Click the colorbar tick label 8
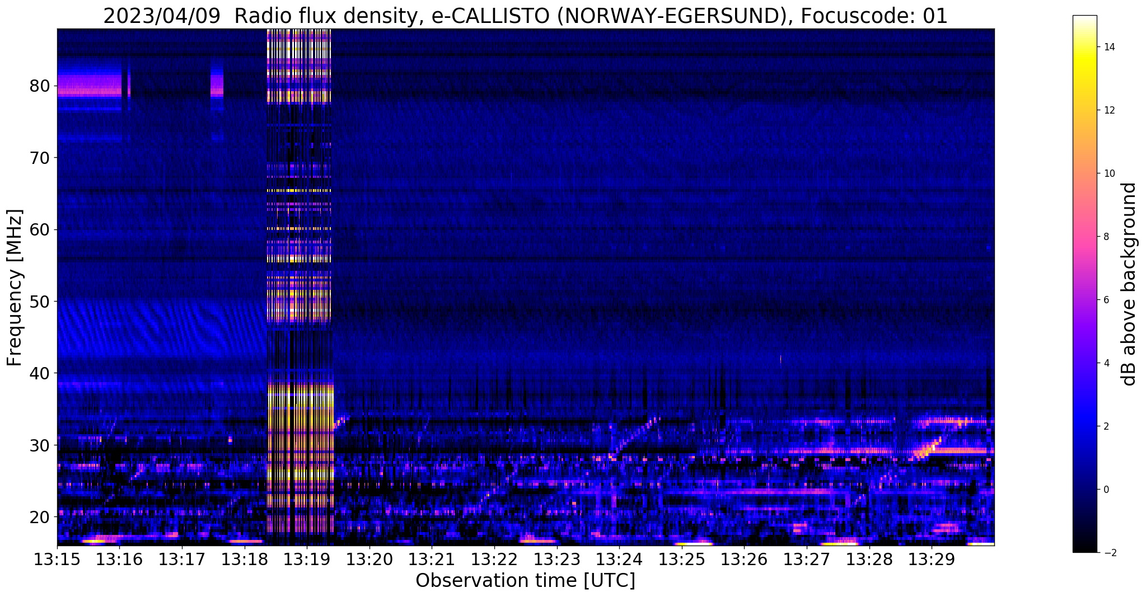Viewport: 1146px width, 597px height. click(1107, 237)
